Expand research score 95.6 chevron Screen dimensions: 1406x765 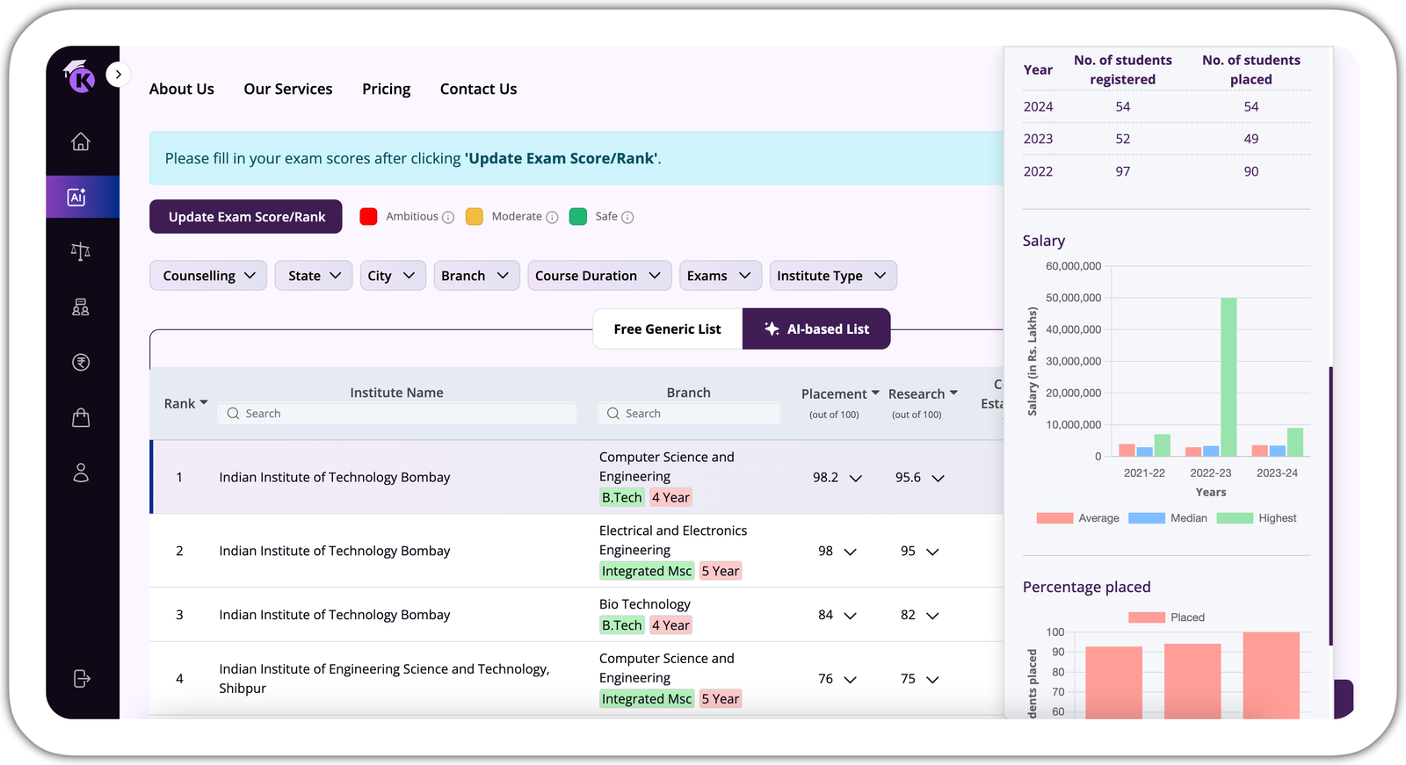[x=938, y=479]
